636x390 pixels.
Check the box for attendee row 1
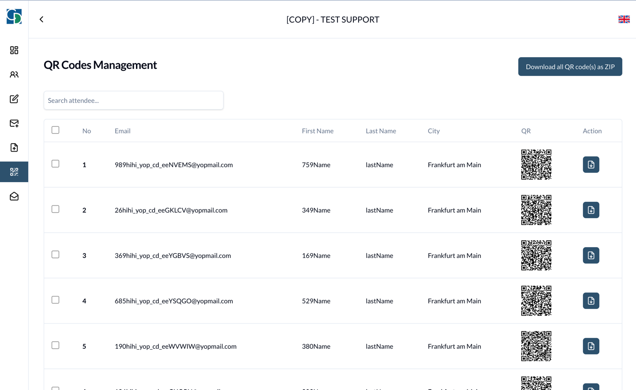(55, 164)
